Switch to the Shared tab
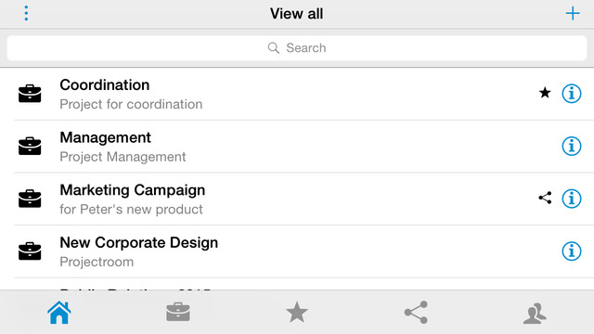Viewport: 594px width, 334px height. point(416,313)
